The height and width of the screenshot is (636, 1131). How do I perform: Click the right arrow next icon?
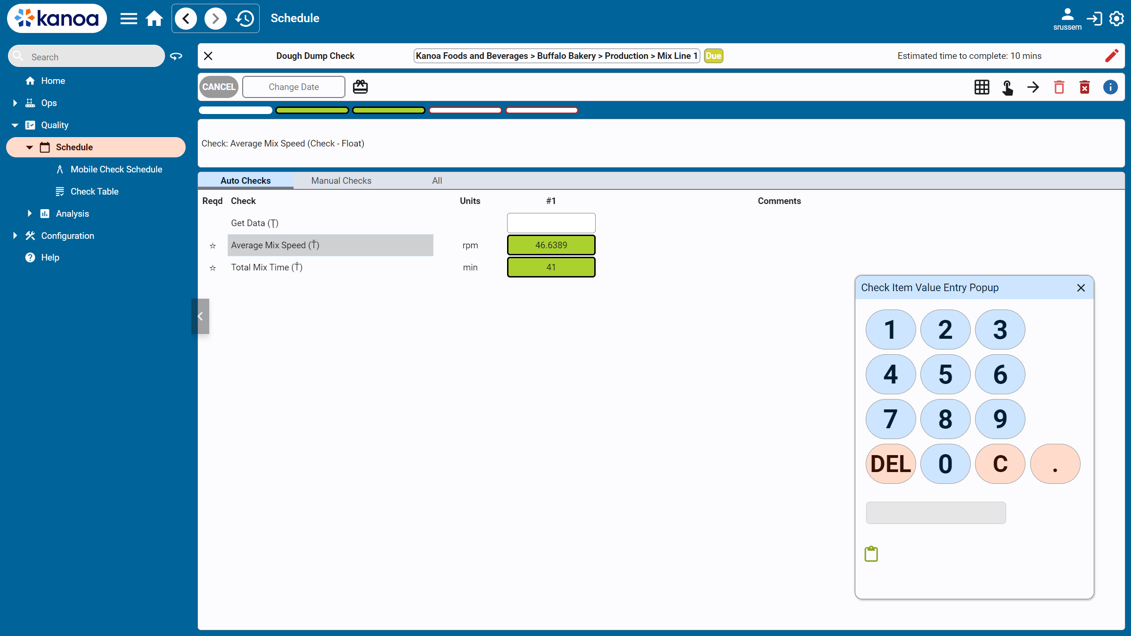(1033, 87)
